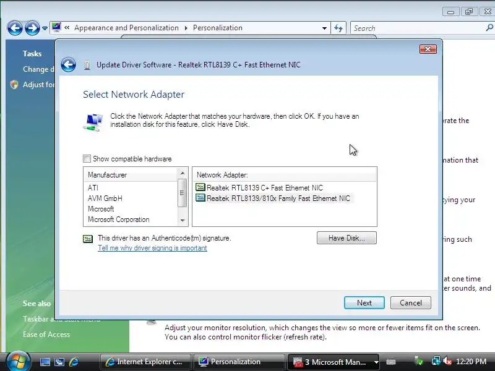Click the muted volume tray icon
Image resolution: width=495 pixels, height=371 pixels.
click(447, 361)
